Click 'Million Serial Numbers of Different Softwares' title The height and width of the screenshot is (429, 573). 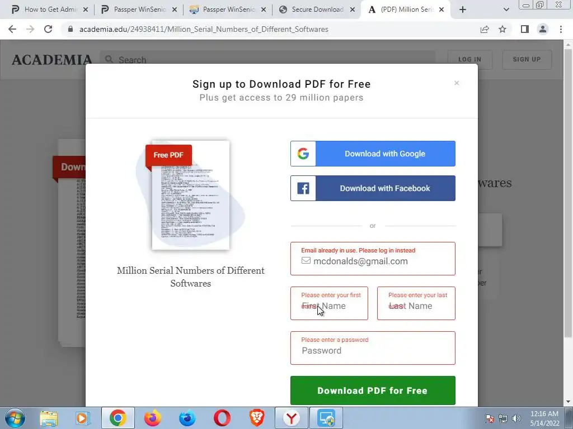[x=190, y=277]
